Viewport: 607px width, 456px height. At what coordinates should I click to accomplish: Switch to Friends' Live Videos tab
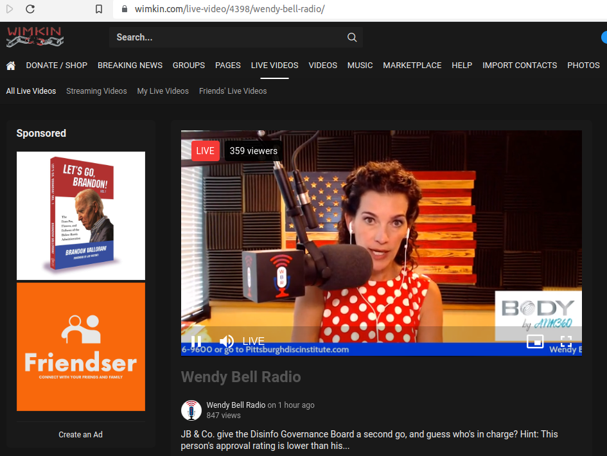[x=233, y=91]
